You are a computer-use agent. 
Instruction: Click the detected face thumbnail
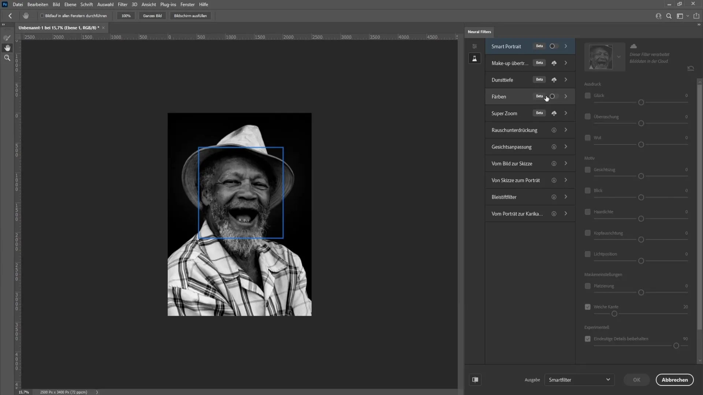pyautogui.click(x=600, y=57)
